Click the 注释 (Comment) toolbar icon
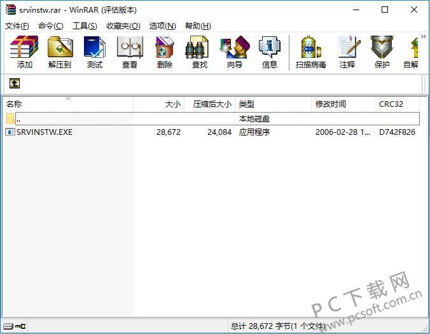 click(347, 52)
